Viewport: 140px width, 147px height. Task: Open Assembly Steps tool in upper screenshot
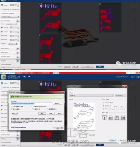(18, 57)
